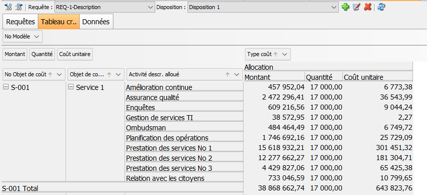Select the Gestion de services TI row
The width and height of the screenshot is (427, 195).
point(184,118)
